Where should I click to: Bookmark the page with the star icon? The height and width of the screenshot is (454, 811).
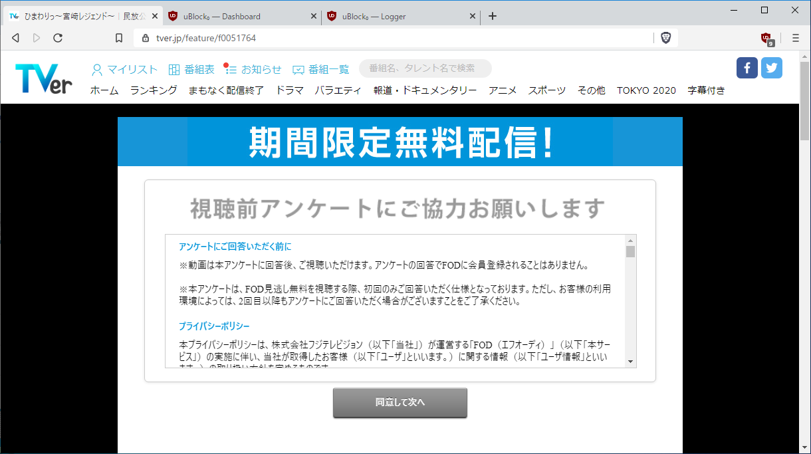(119, 38)
